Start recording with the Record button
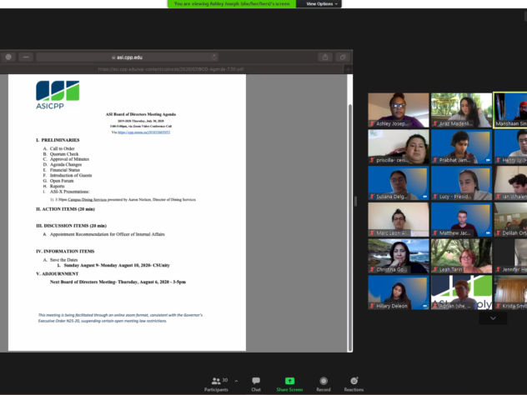Viewport: 527px width, 395px height. 324,385
